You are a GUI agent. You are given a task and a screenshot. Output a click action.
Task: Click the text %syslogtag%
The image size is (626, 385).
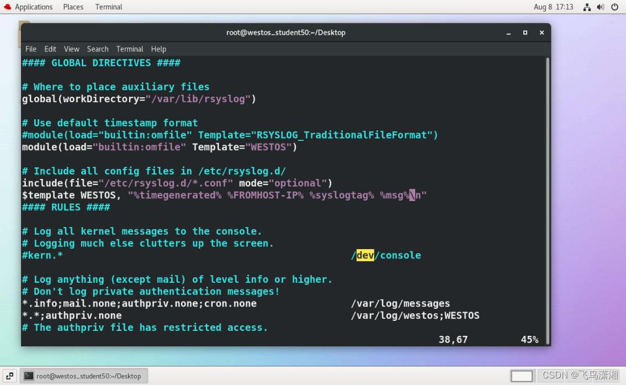pyautogui.click(x=342, y=196)
